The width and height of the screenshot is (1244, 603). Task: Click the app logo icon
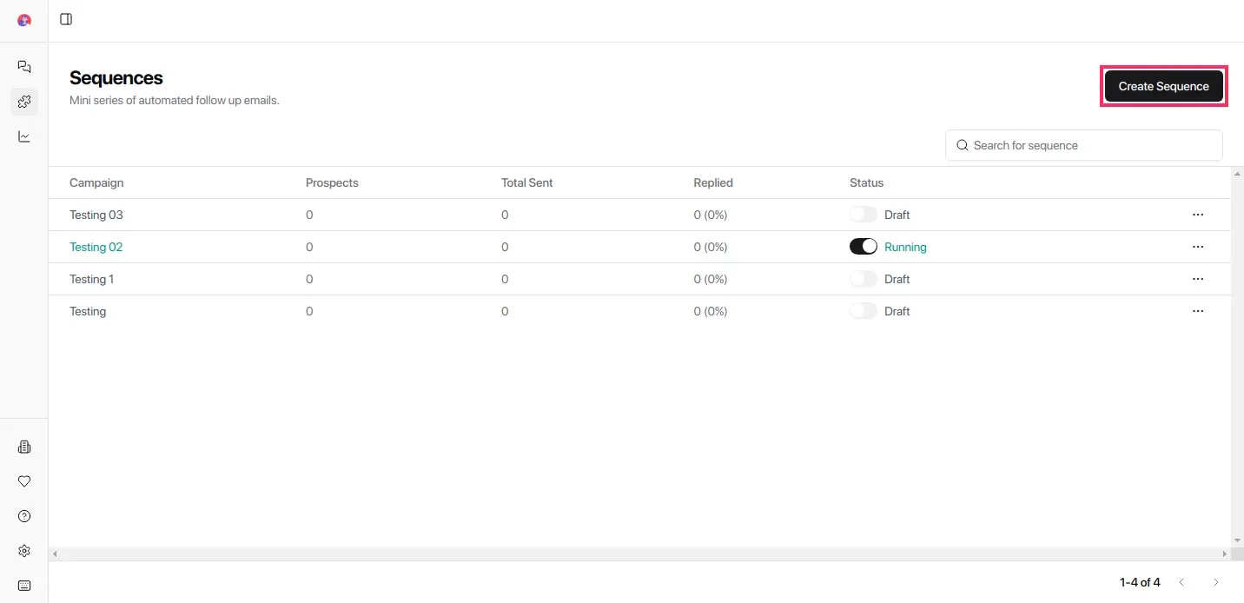(x=24, y=20)
